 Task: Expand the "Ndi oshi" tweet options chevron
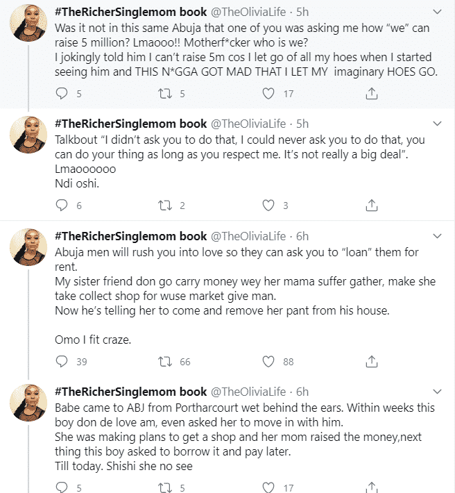coord(438,124)
